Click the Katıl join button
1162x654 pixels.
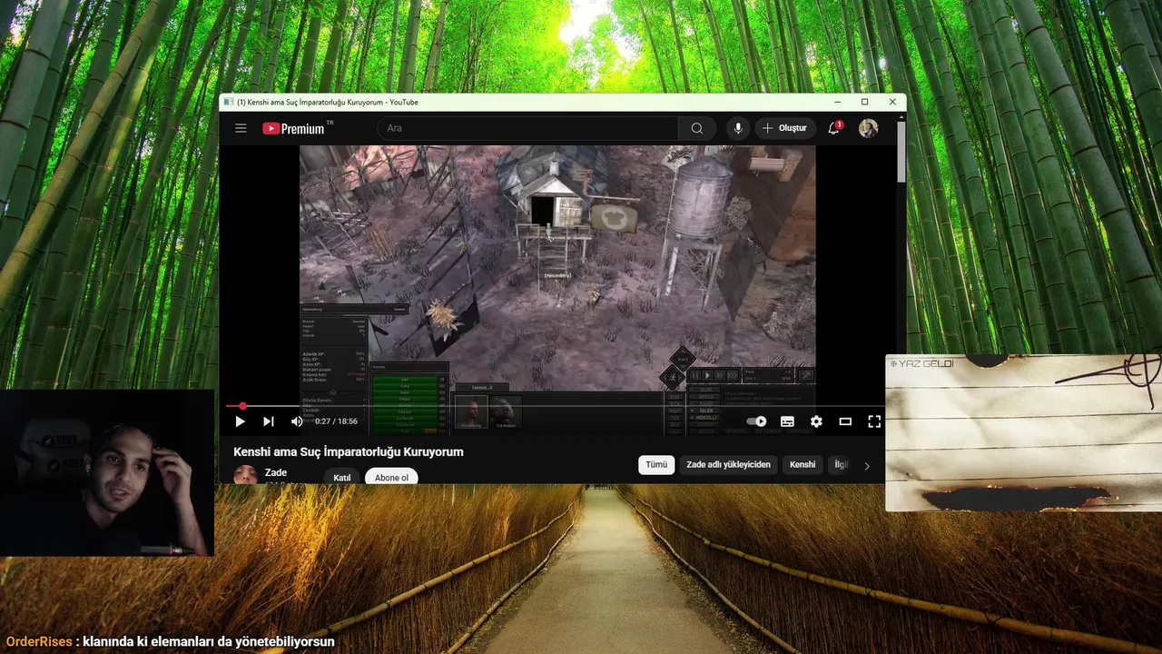click(342, 478)
